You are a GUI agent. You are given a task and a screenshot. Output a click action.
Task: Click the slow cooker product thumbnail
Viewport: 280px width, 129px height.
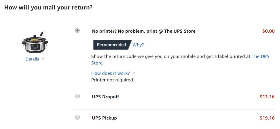pyautogui.click(x=35, y=42)
